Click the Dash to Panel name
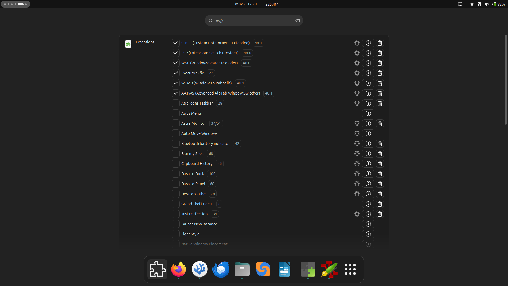Image resolution: width=508 pixels, height=286 pixels. click(x=193, y=184)
